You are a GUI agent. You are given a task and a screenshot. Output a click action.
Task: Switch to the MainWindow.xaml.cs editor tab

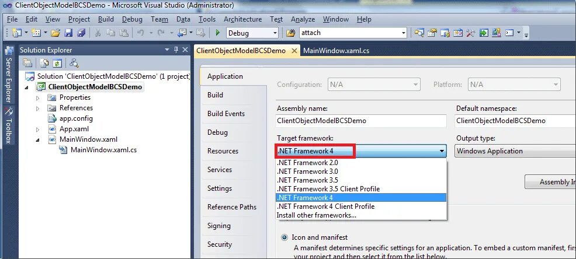(336, 51)
